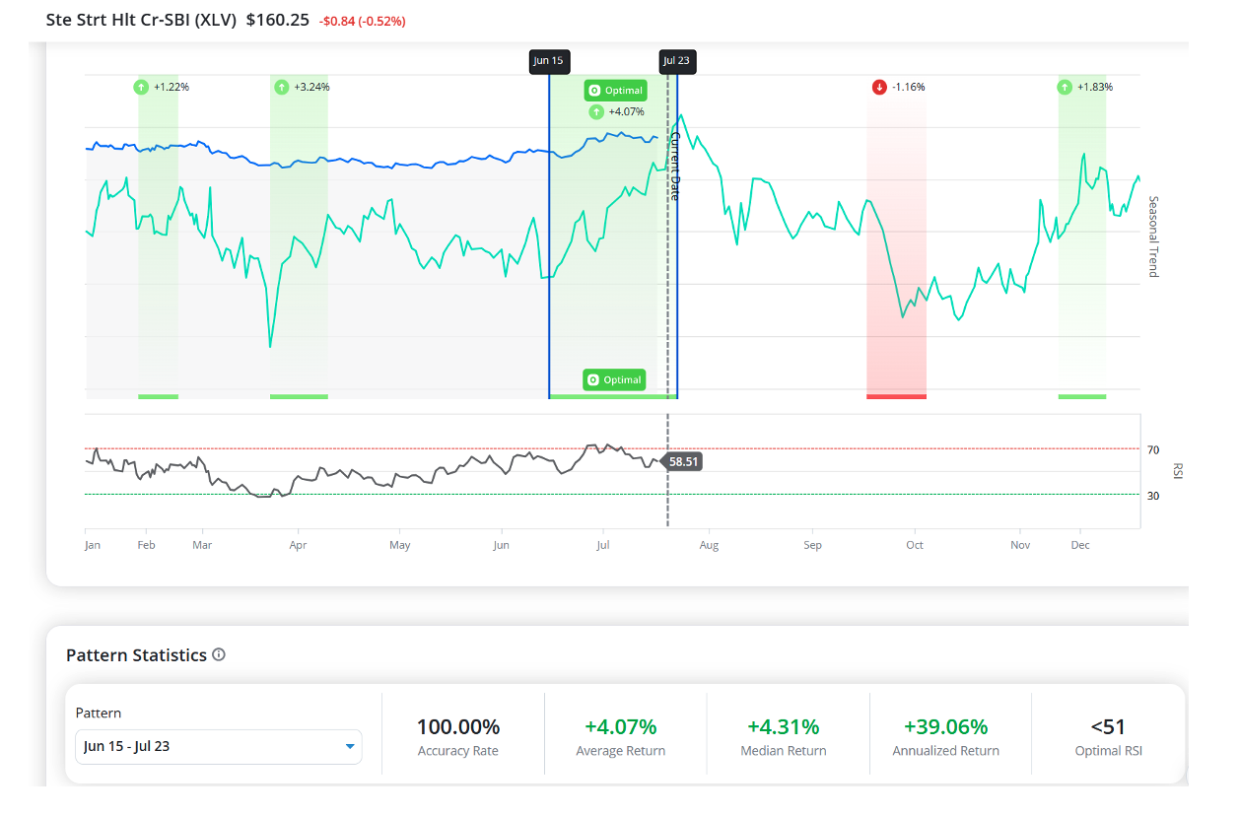Click the Optimal badge directly above +4.07%
1239x816 pixels.
click(615, 91)
